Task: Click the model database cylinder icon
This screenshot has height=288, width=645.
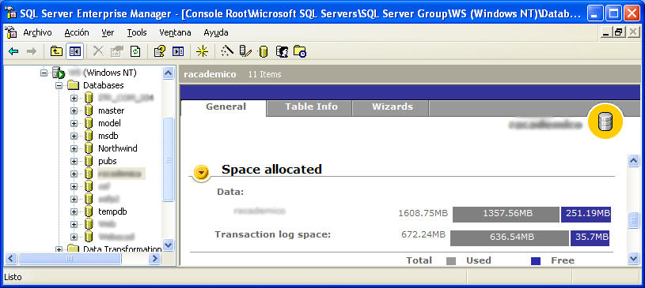Action: point(88,123)
